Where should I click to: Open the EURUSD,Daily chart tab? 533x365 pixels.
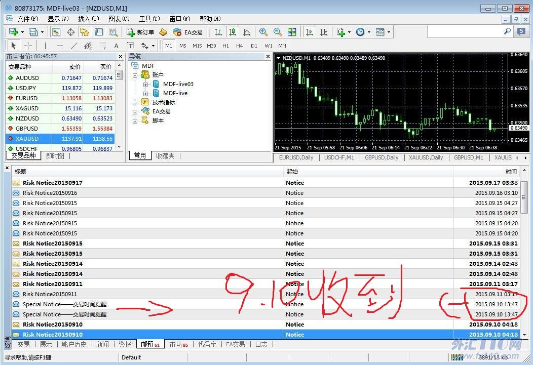pos(296,157)
